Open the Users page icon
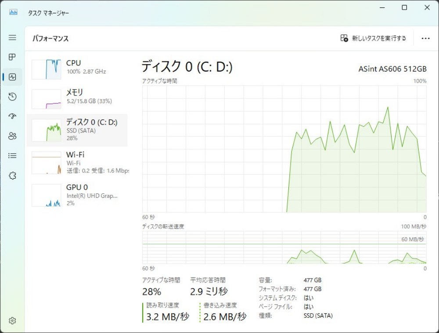 (x=12, y=136)
